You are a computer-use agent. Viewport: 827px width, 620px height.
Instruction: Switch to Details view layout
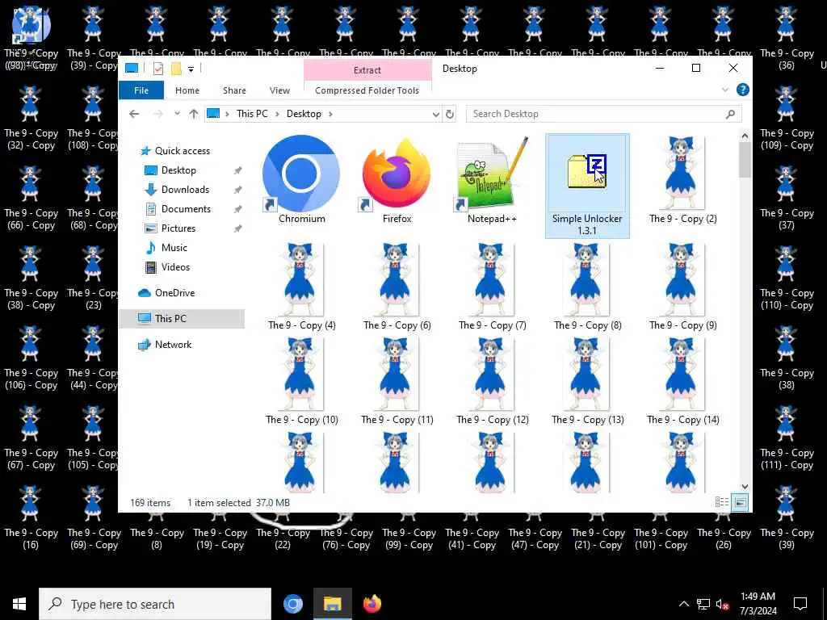tap(721, 502)
